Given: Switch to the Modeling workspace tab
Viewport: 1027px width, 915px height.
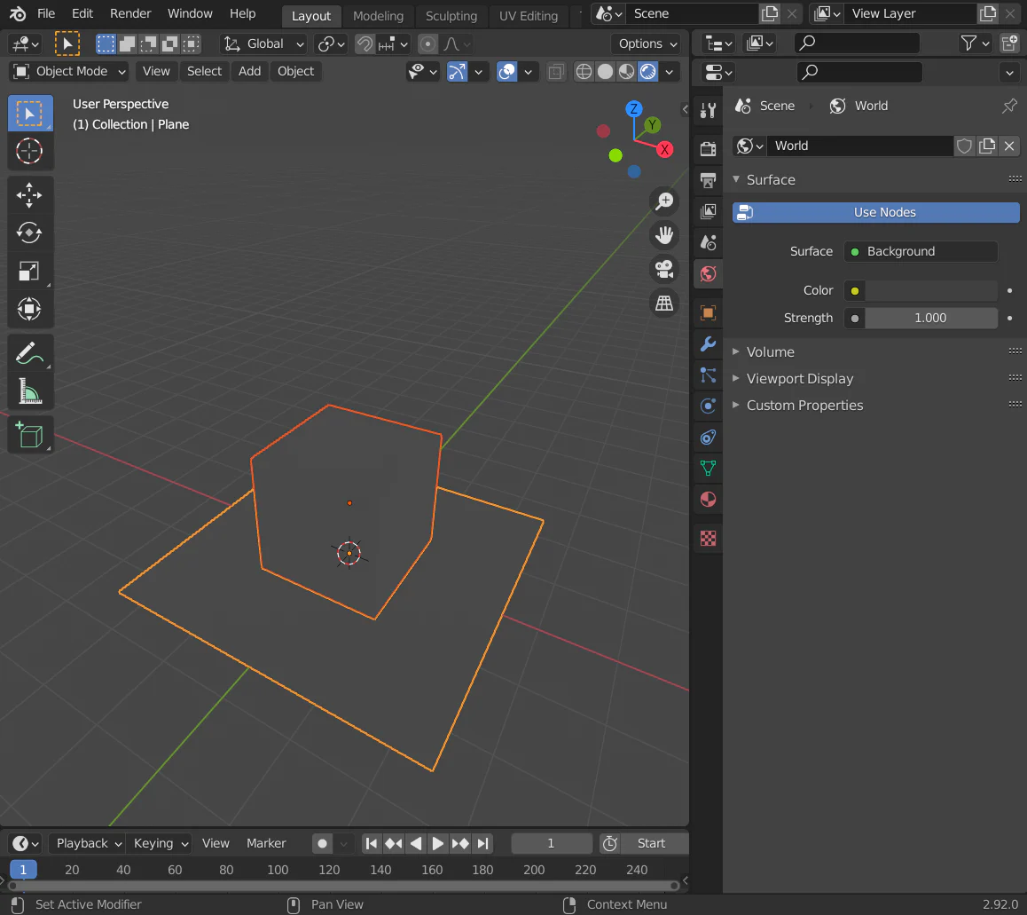Looking at the screenshot, I should point(378,16).
